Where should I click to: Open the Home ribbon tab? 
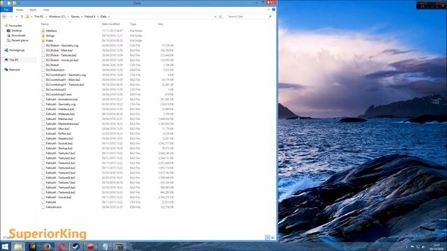20,10
